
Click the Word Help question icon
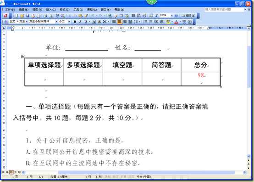177,16
